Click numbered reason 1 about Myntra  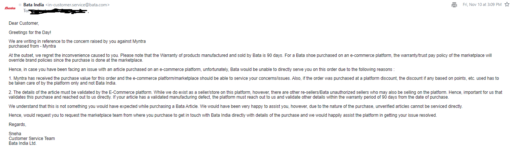pos(254,81)
